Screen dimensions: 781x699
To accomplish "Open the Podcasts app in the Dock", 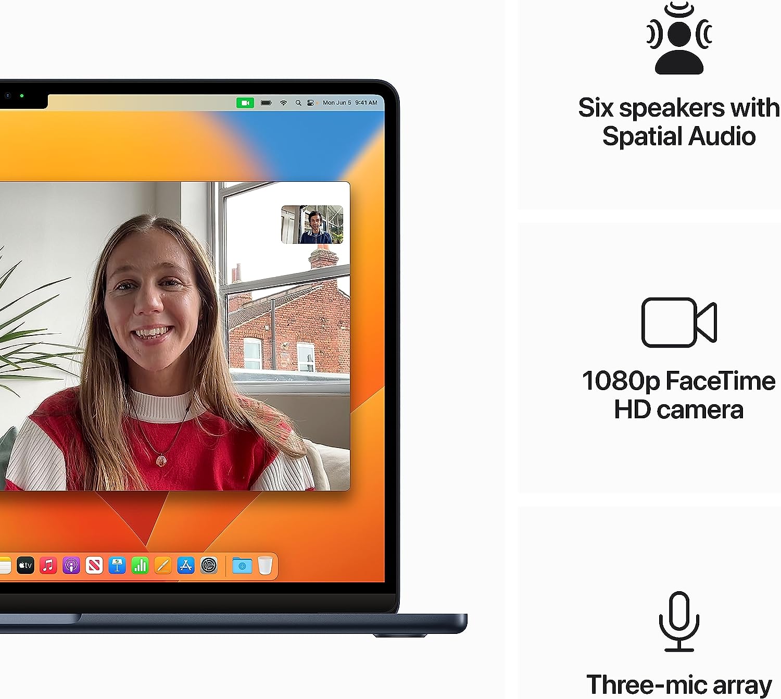I will [x=72, y=566].
